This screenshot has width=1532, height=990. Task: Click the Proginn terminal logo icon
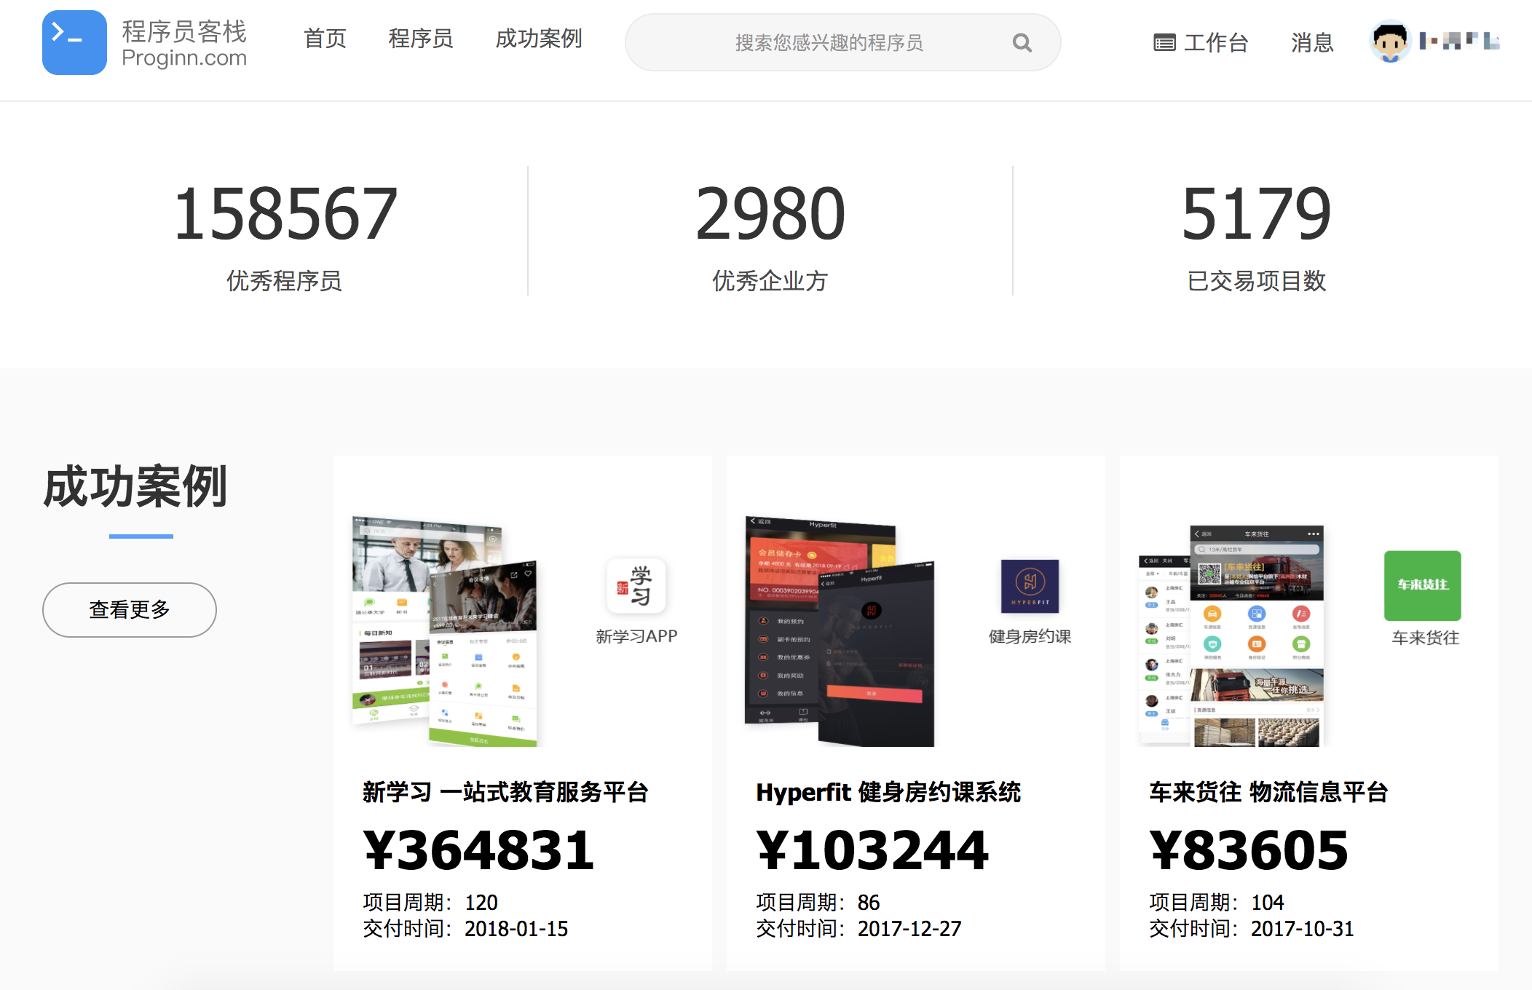pos(74,42)
